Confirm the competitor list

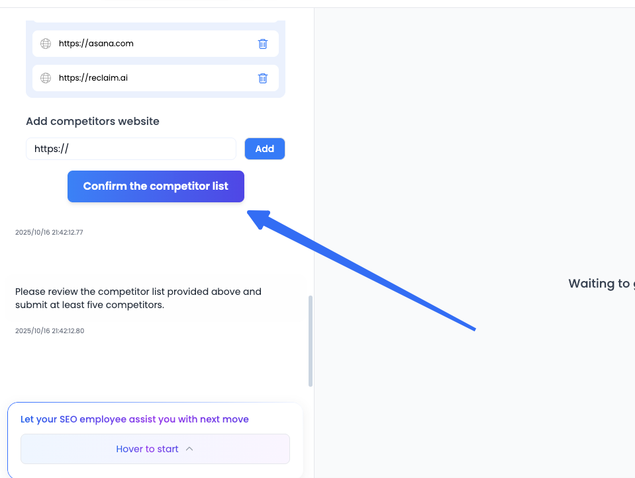click(x=156, y=186)
